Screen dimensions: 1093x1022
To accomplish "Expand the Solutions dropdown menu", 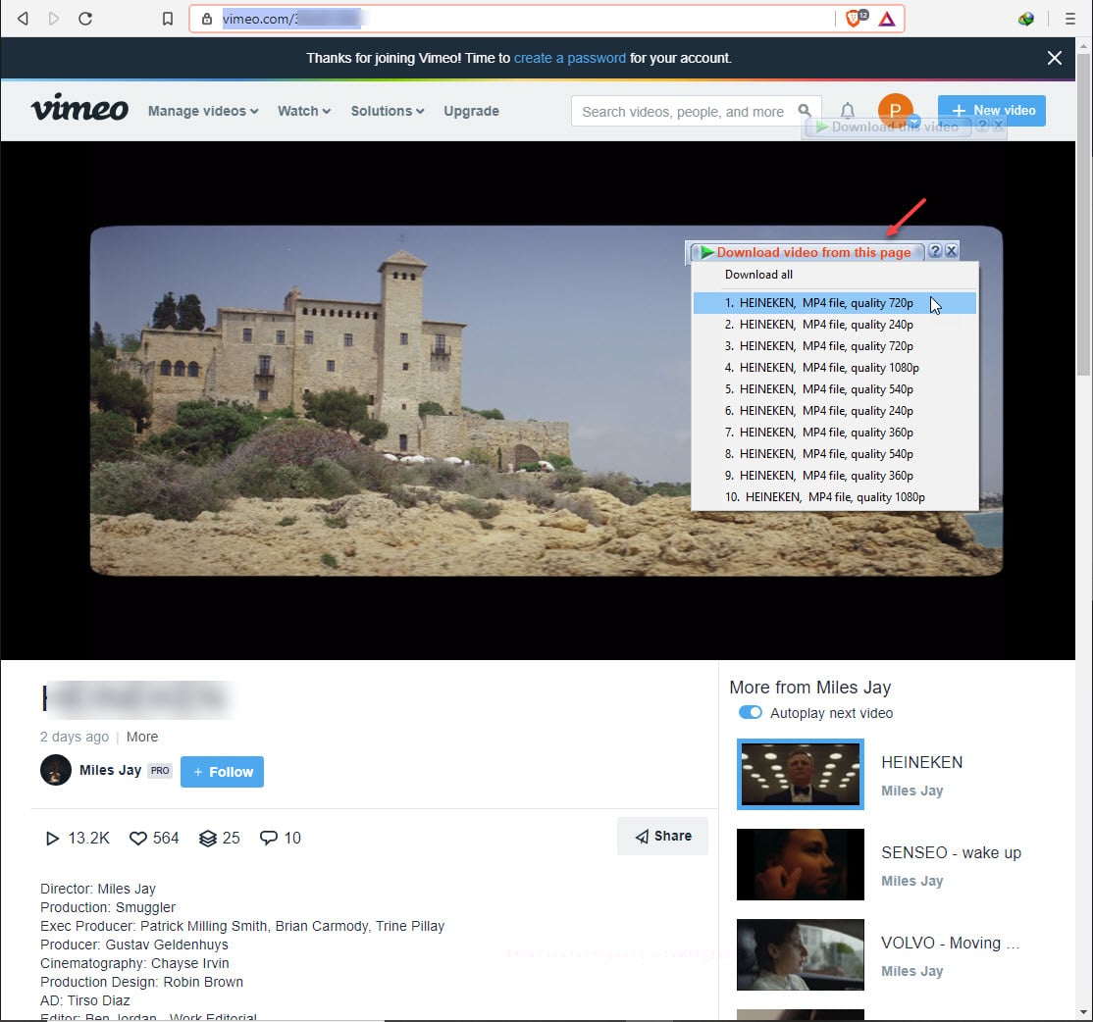I will pyautogui.click(x=387, y=111).
